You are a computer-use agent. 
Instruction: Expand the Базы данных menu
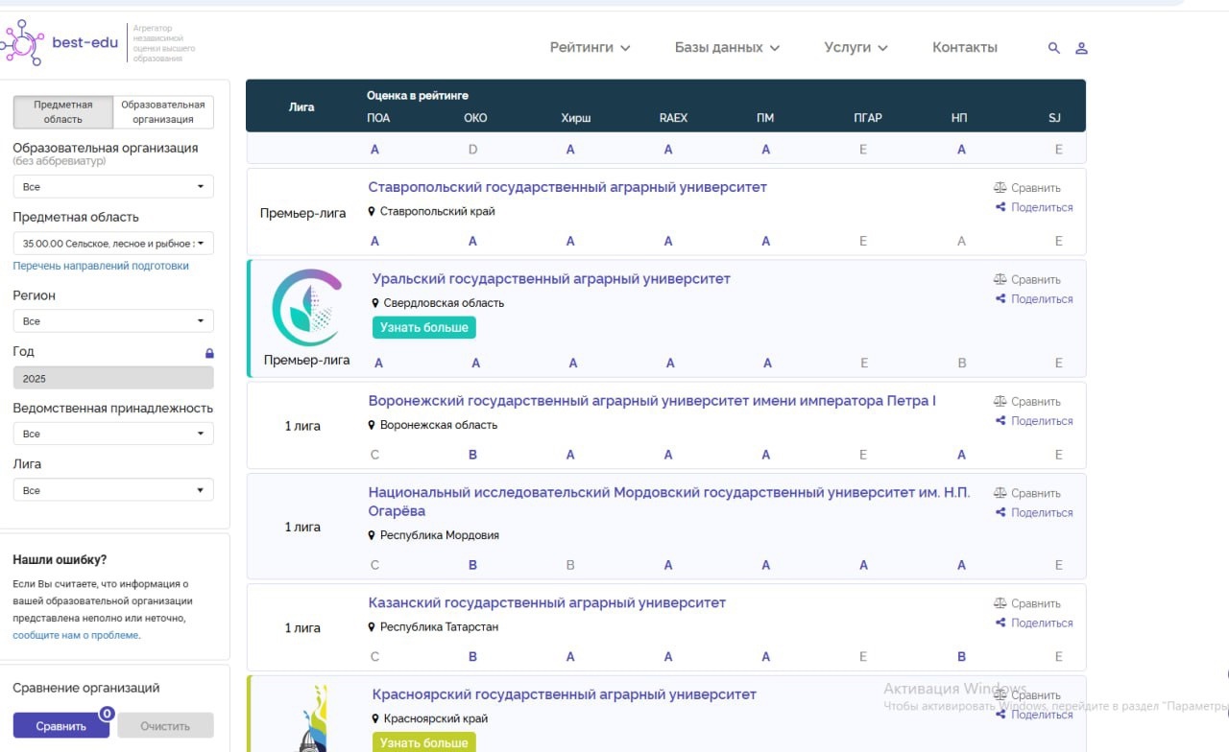coord(727,47)
